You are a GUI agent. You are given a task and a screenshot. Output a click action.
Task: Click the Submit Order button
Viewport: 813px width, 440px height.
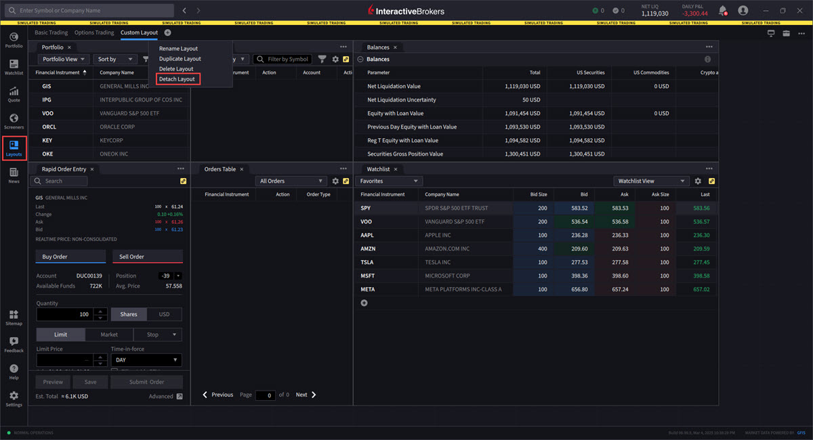point(147,382)
